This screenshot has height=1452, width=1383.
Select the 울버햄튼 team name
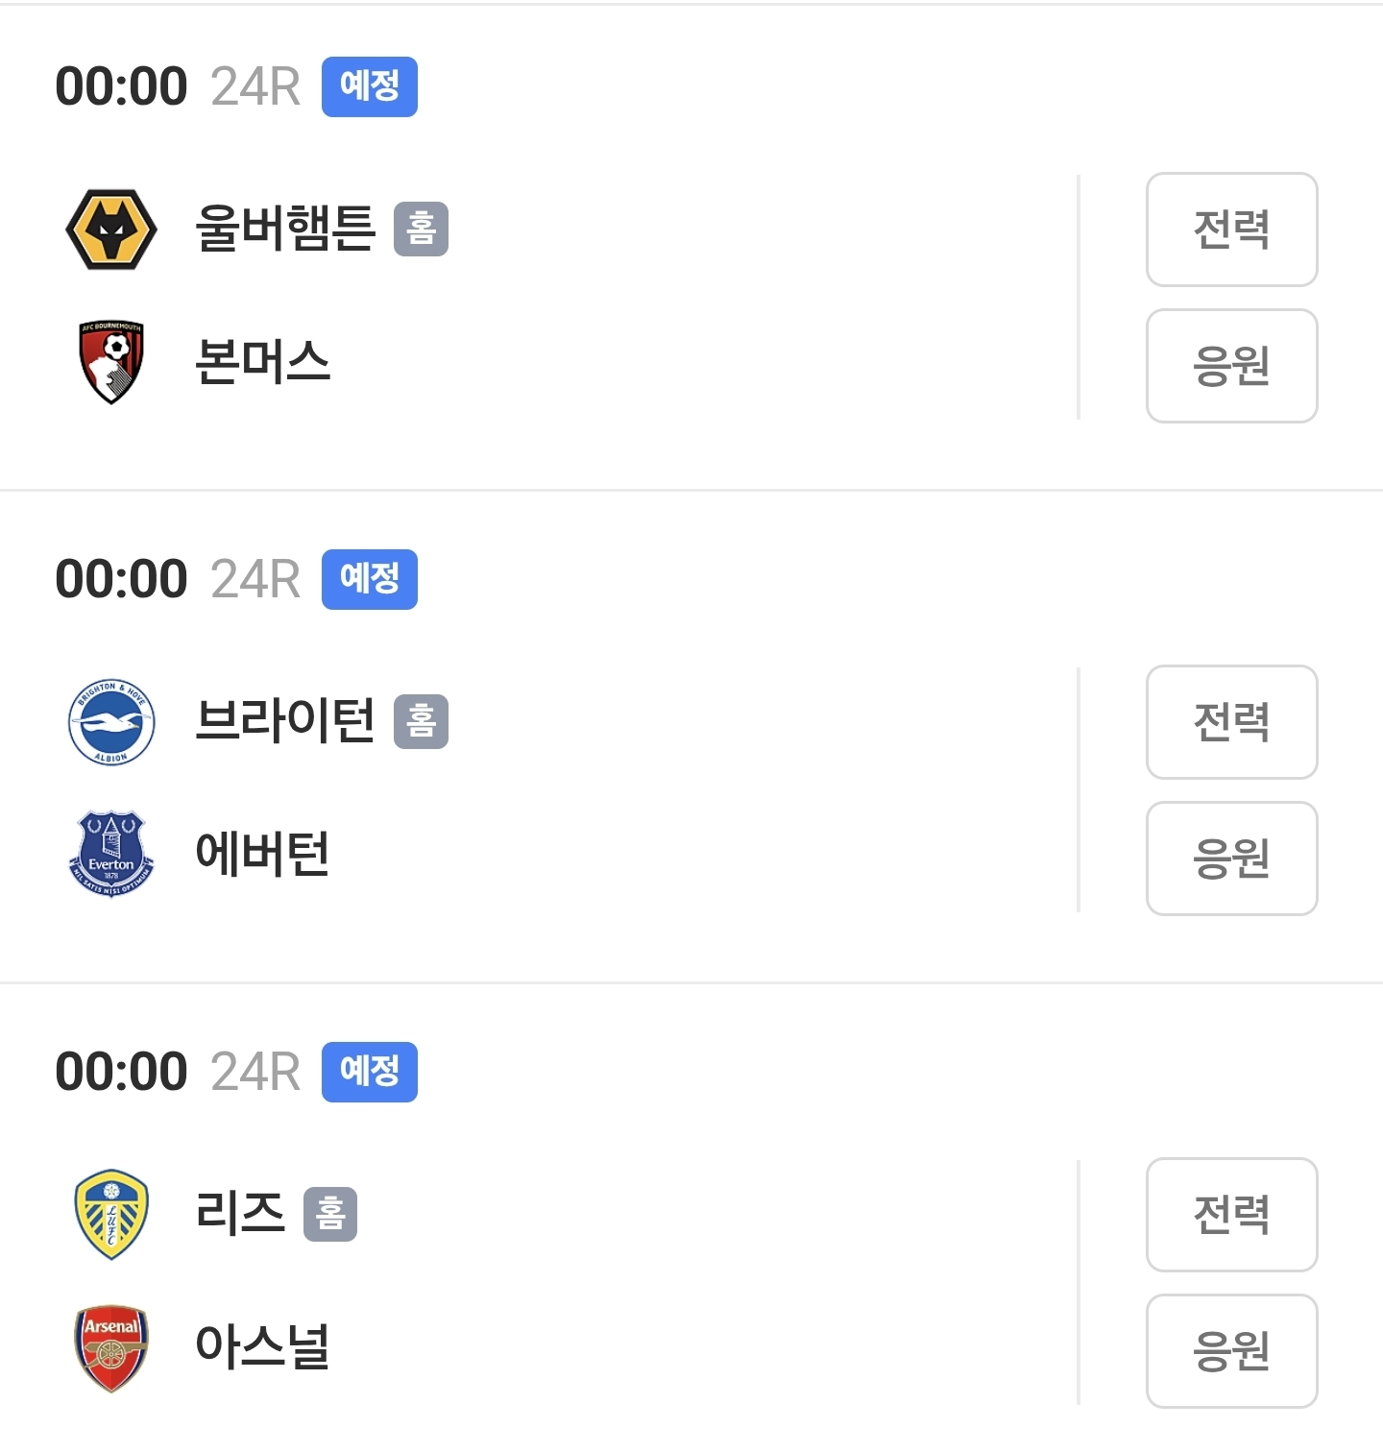[285, 229]
